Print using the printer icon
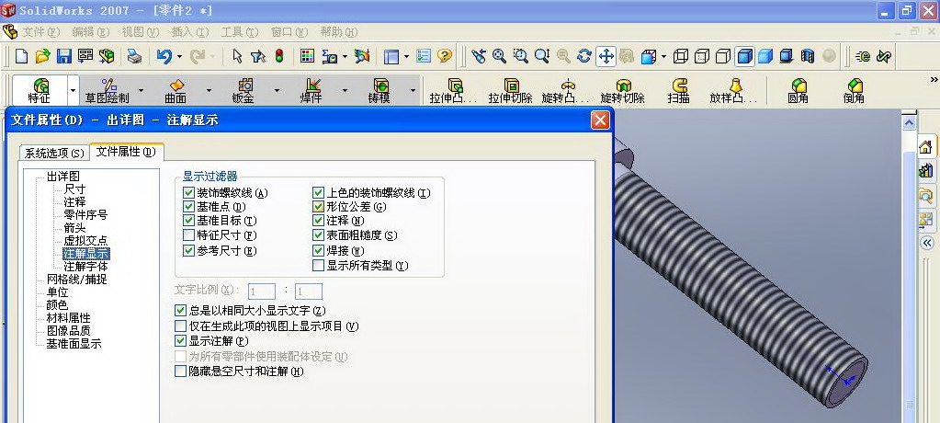 tap(134, 57)
